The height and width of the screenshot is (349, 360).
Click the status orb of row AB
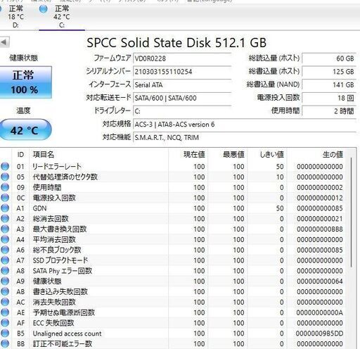[5, 291]
